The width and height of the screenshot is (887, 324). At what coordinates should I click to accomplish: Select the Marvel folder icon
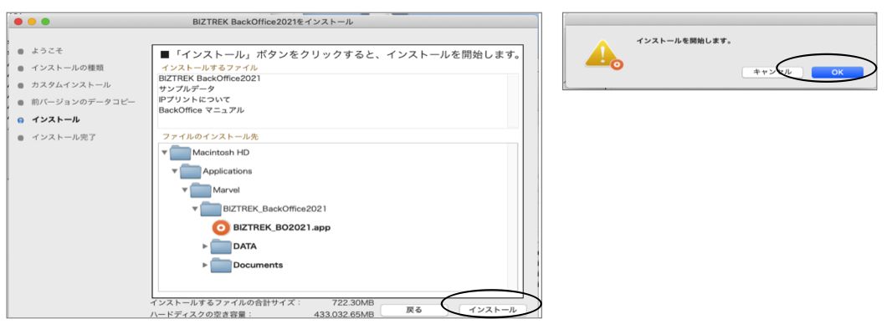point(200,190)
